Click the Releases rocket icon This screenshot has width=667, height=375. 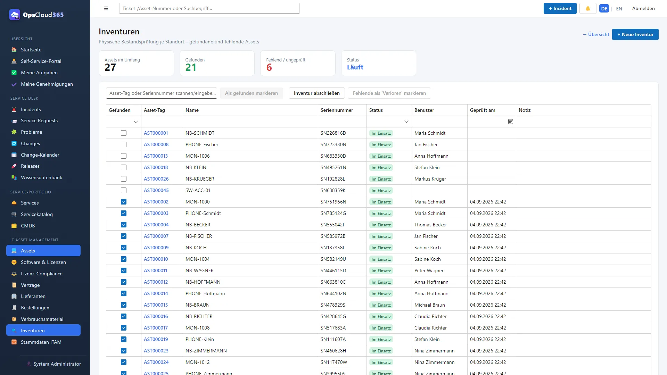14,166
